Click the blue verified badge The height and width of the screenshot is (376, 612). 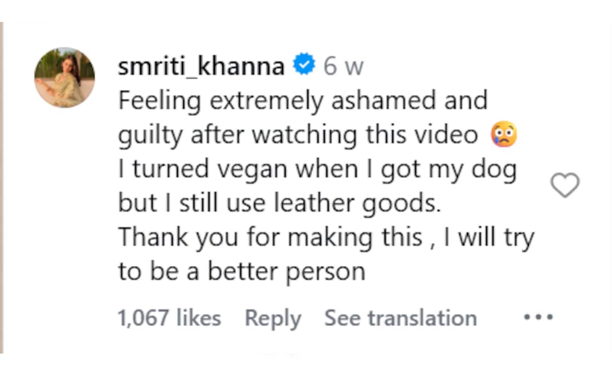304,67
